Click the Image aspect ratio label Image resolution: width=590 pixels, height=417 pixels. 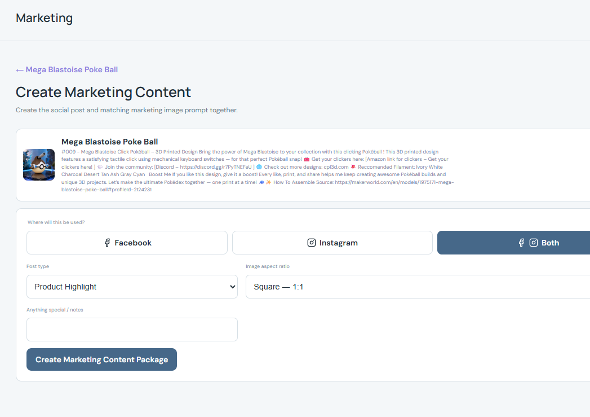[x=268, y=266]
